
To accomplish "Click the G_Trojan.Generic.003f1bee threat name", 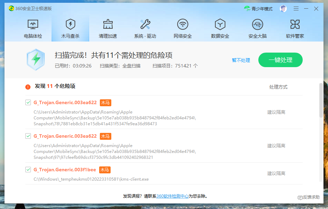I will (x=65, y=170).
